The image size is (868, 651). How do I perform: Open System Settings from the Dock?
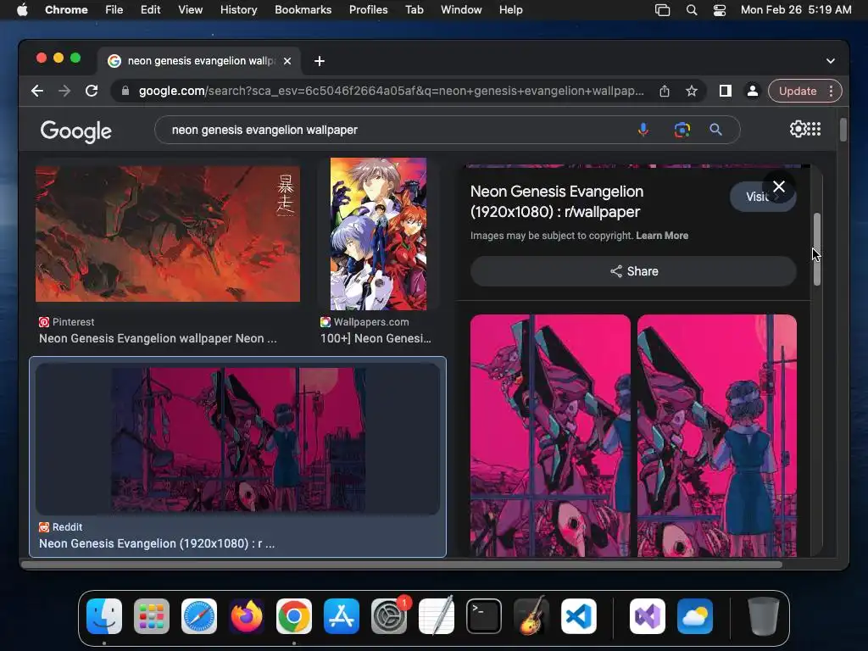click(388, 616)
